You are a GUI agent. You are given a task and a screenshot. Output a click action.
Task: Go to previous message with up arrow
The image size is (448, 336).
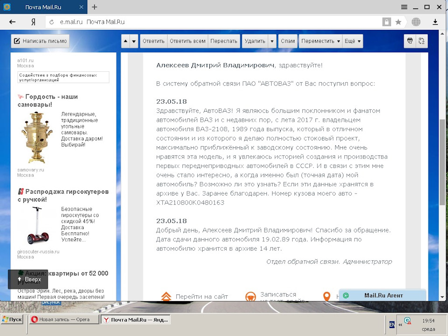pos(126,41)
